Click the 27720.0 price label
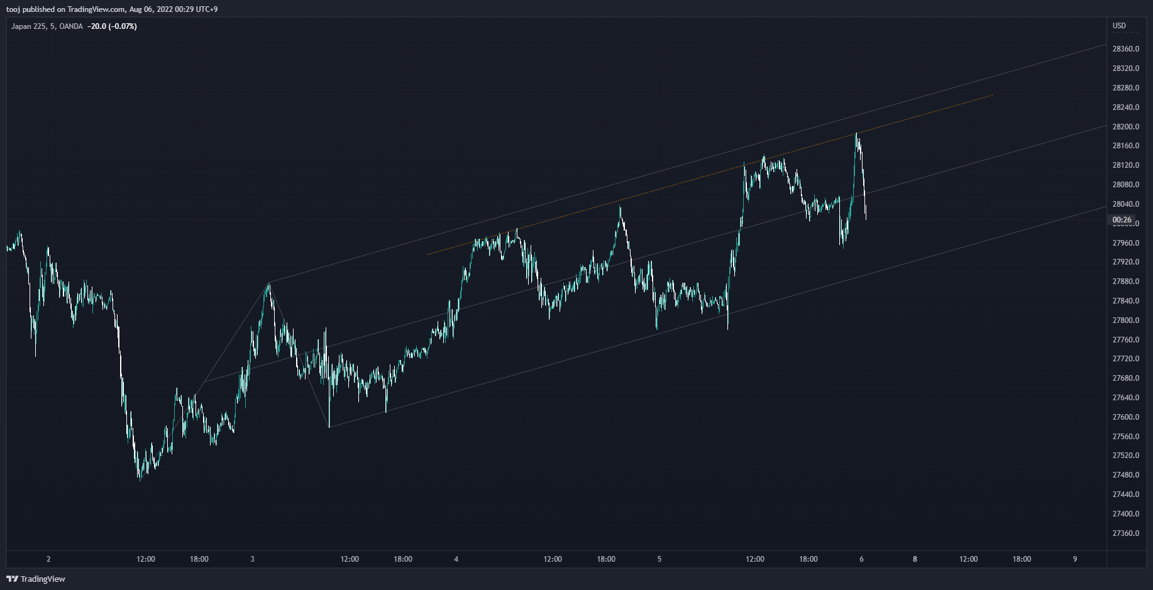 click(1126, 359)
